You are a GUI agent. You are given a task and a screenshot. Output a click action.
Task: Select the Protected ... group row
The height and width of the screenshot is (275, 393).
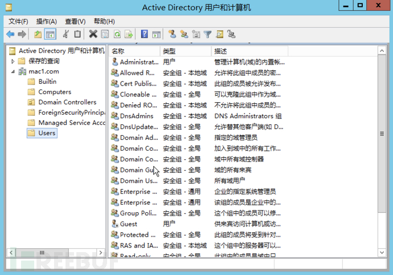(x=198, y=235)
